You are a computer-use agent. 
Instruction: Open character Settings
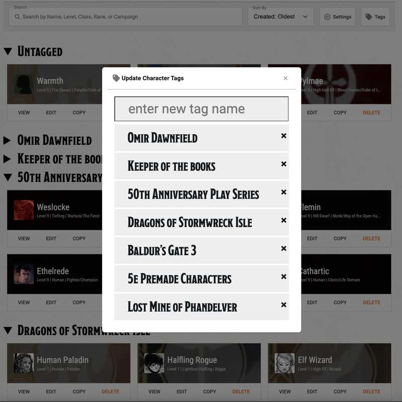tap(337, 17)
